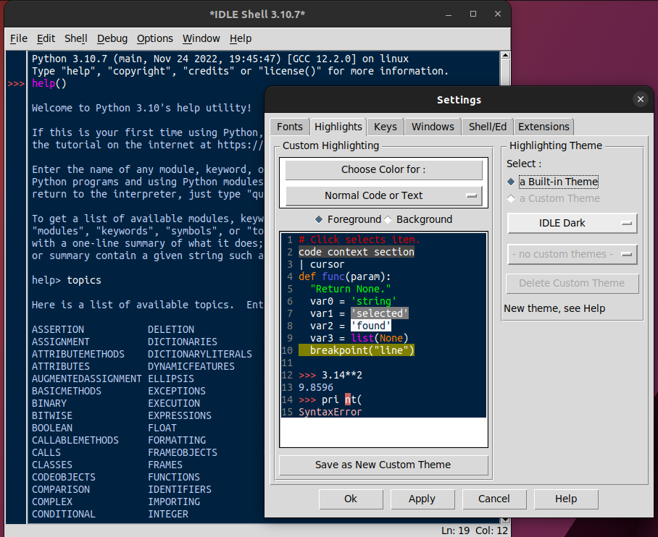Apply the highlighting theme changes
Viewport: 658px width, 537px height.
422,499
